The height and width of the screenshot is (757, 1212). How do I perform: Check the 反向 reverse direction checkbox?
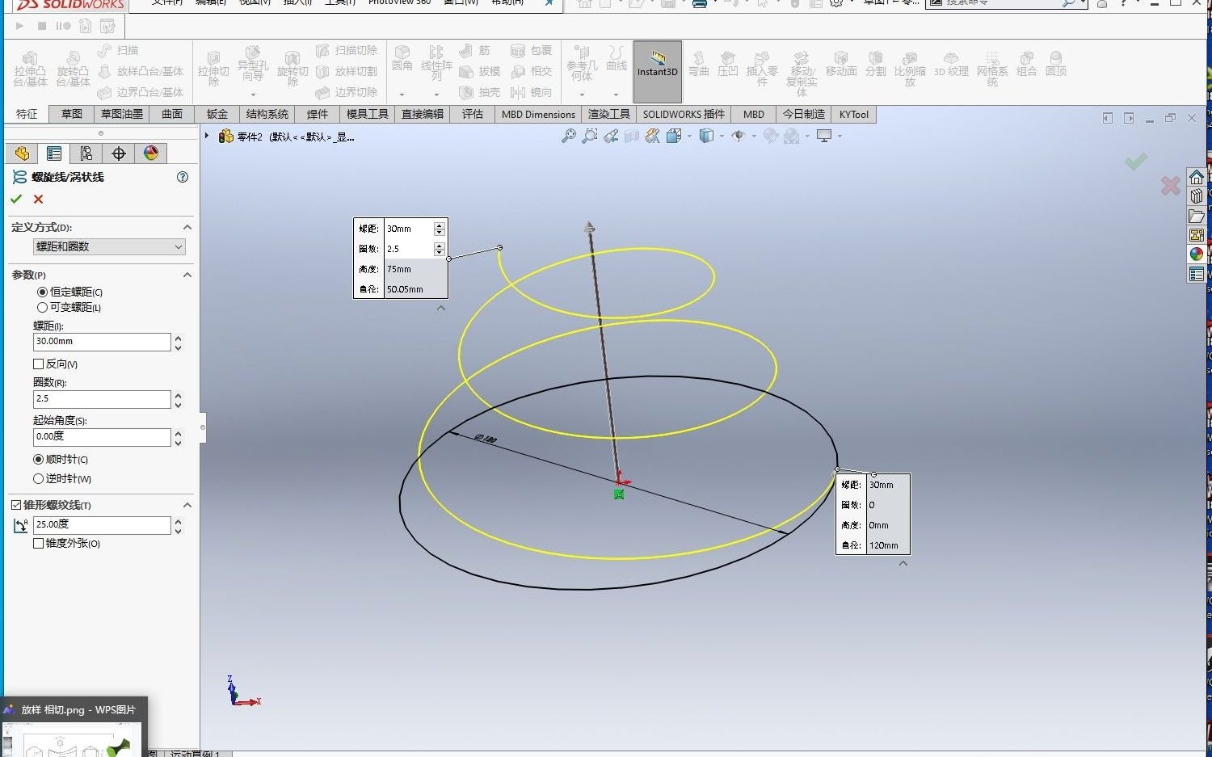(x=38, y=364)
